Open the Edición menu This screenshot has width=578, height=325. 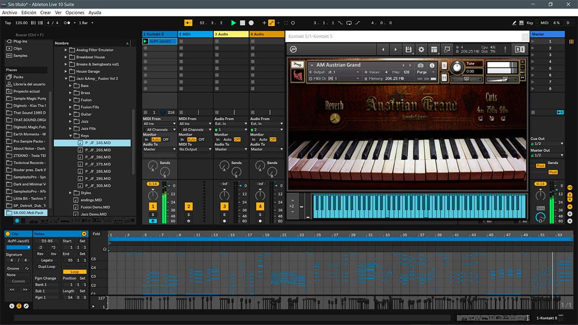pyautogui.click(x=29, y=13)
